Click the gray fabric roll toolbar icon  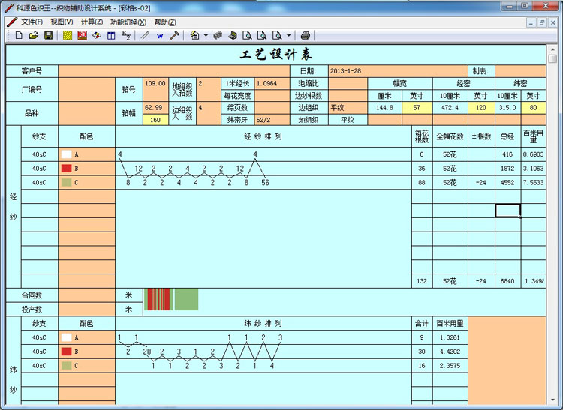click(x=218, y=35)
